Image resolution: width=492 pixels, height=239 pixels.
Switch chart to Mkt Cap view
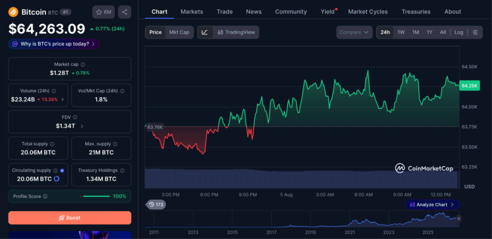179,32
